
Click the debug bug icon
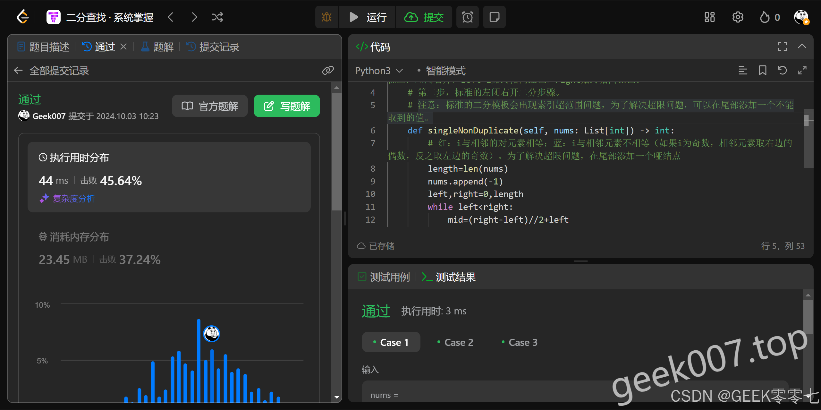click(326, 17)
